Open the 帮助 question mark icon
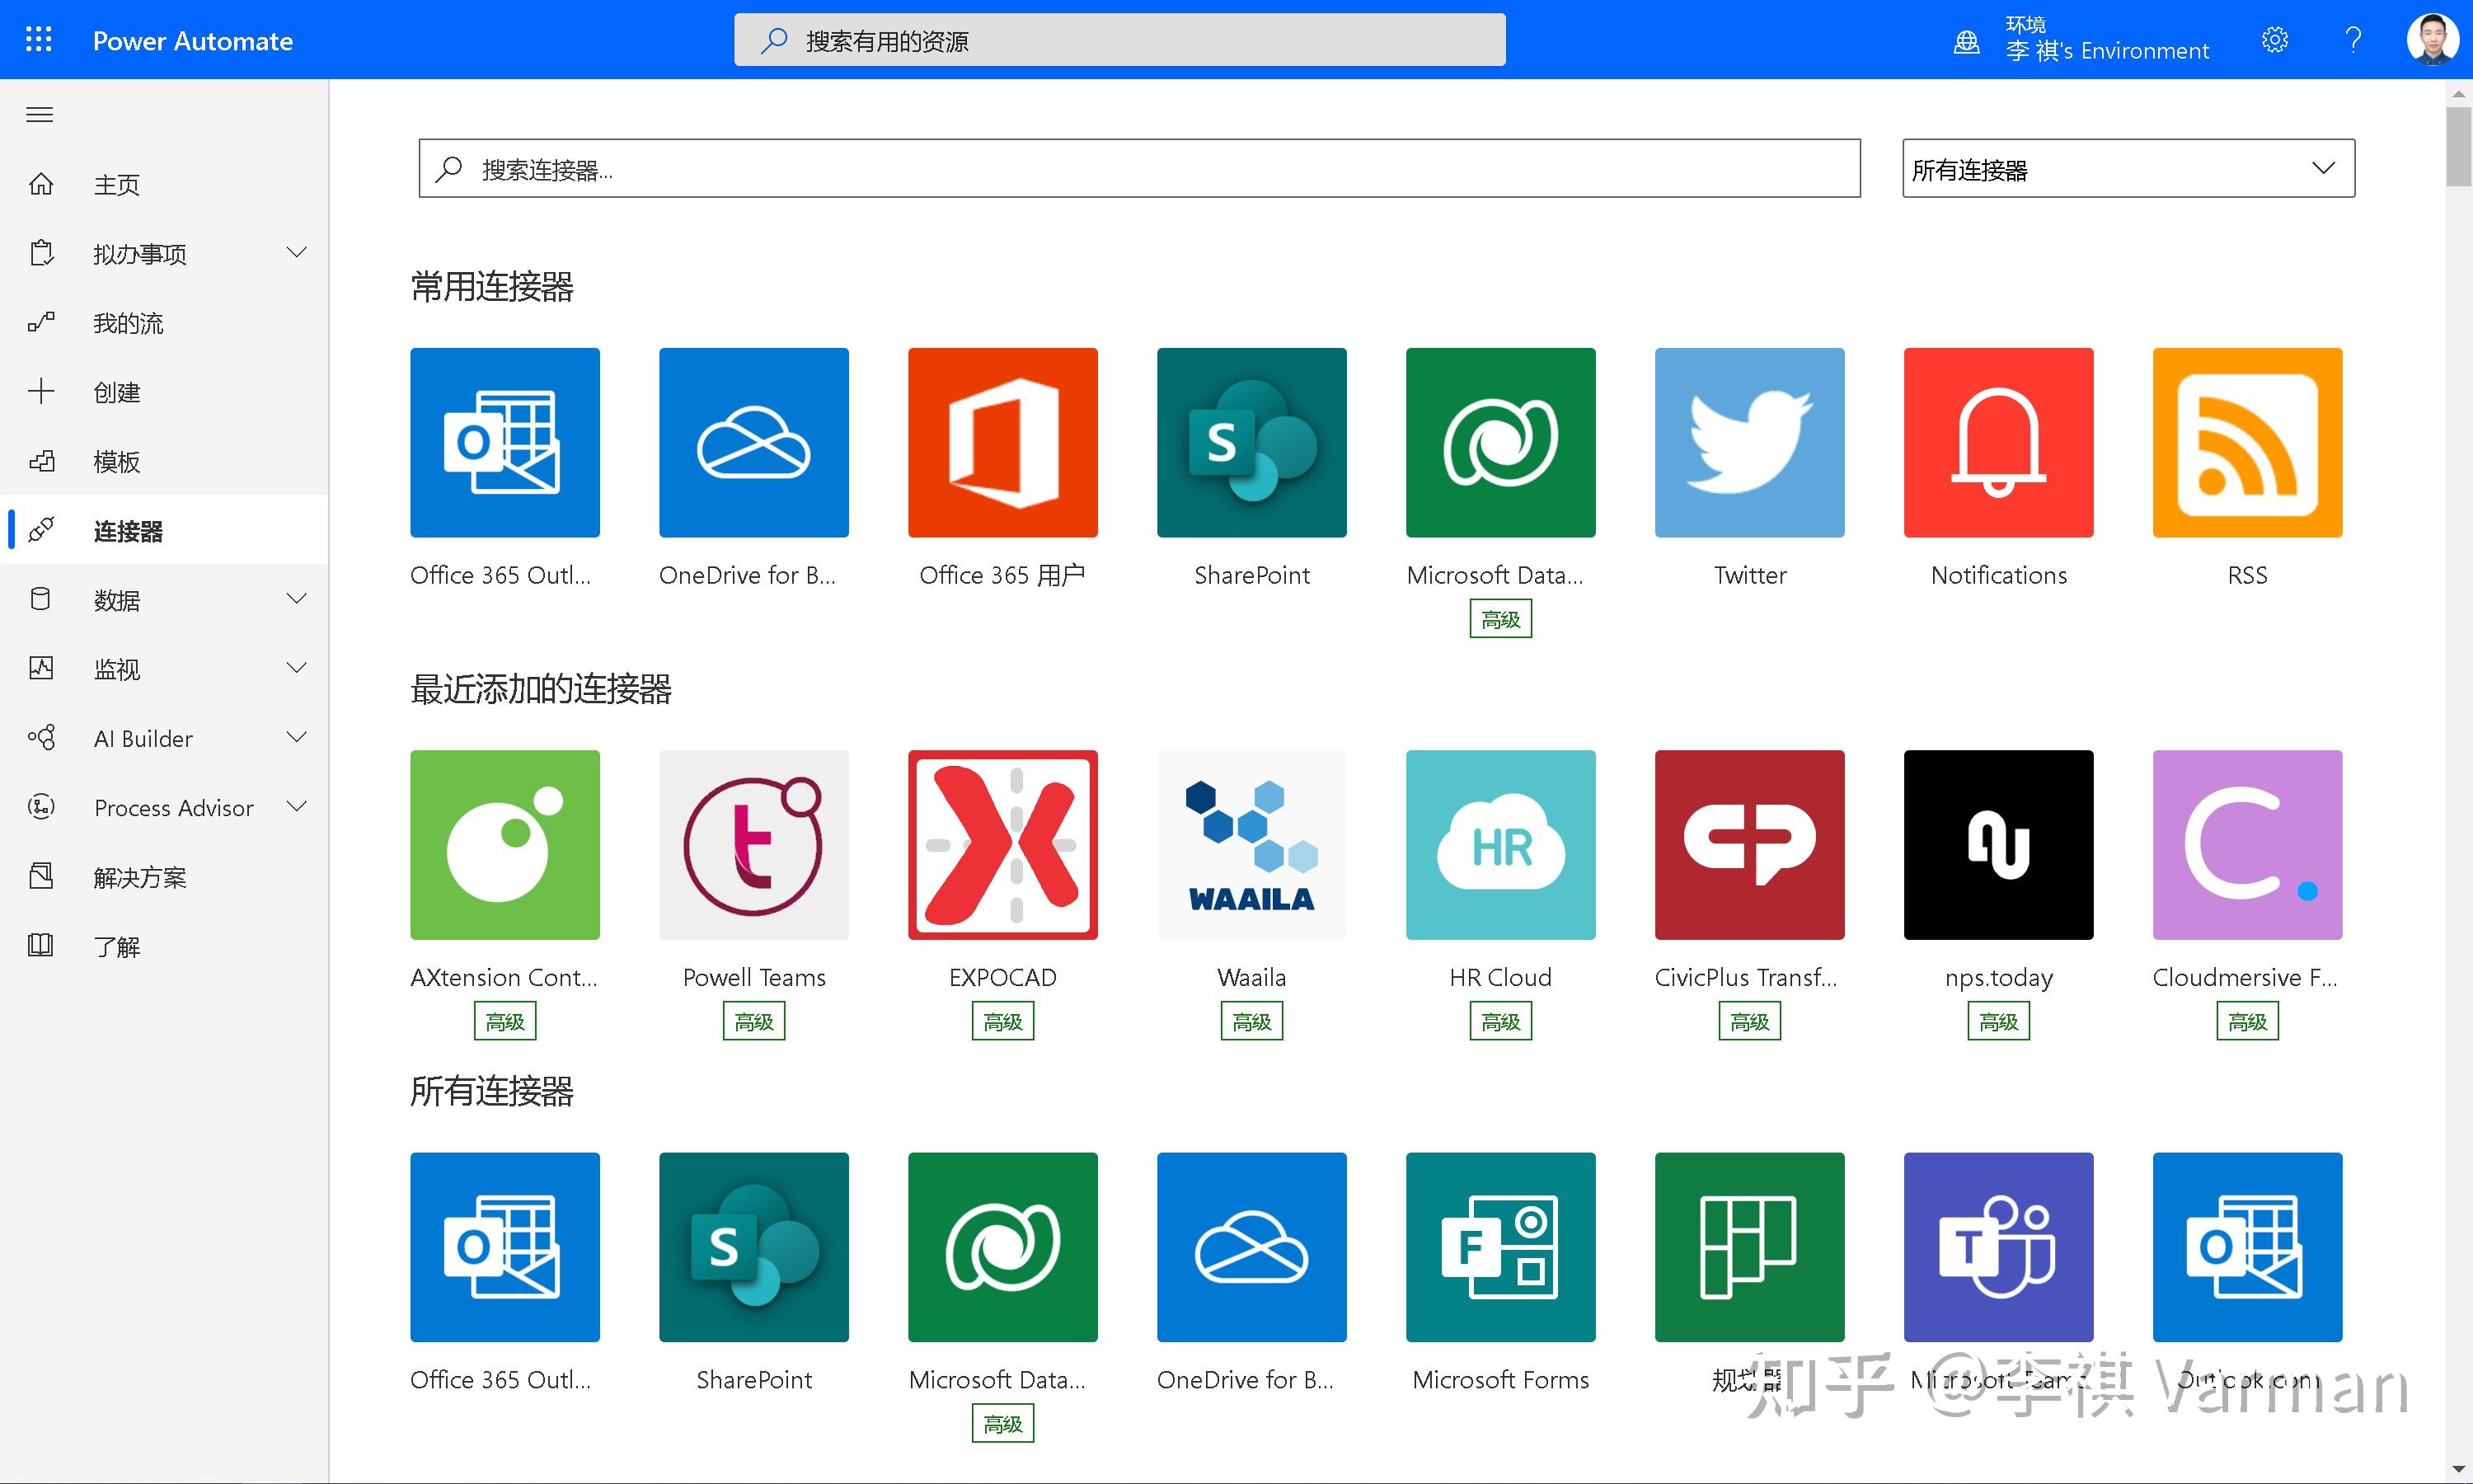Viewport: 2473px width, 1484px height. pyautogui.click(x=2353, y=39)
